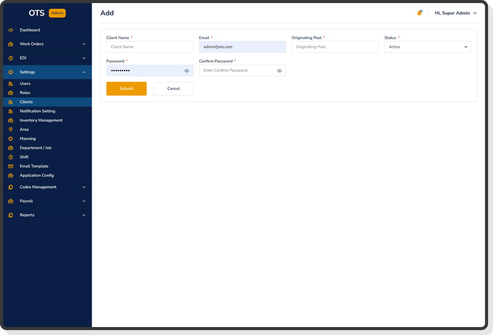Select the EDI clock icon

pos(11,58)
